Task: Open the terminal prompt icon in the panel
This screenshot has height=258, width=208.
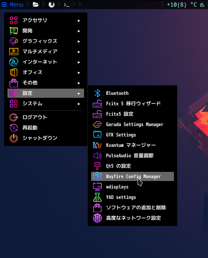Action: pos(67,5)
